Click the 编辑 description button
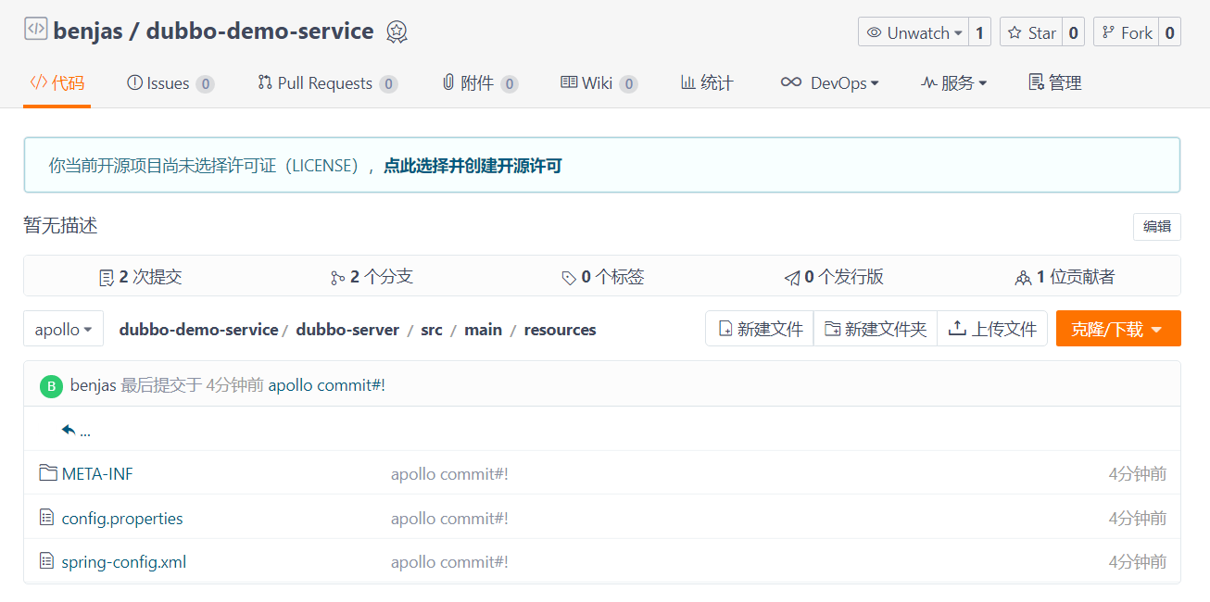This screenshot has width=1210, height=602. pyautogui.click(x=1156, y=227)
